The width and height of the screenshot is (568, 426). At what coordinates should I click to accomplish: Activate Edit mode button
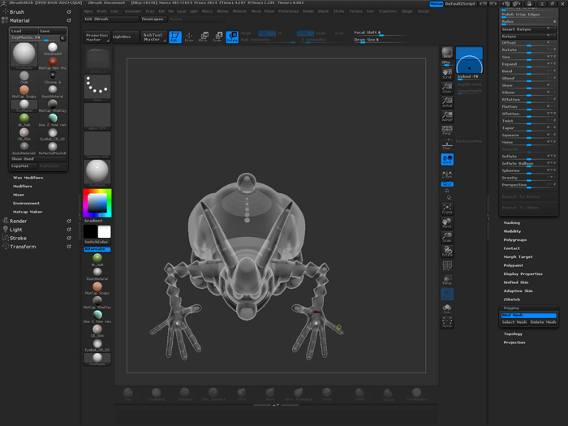(175, 37)
